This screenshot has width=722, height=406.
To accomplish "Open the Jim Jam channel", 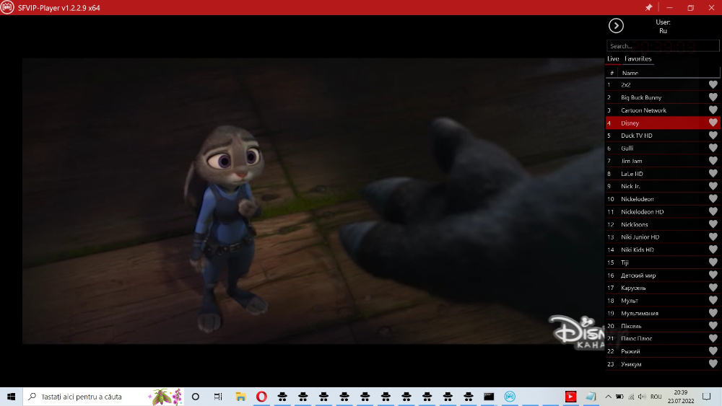I will coord(662,161).
